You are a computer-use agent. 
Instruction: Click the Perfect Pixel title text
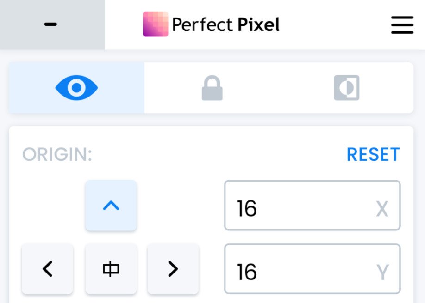[225, 24]
